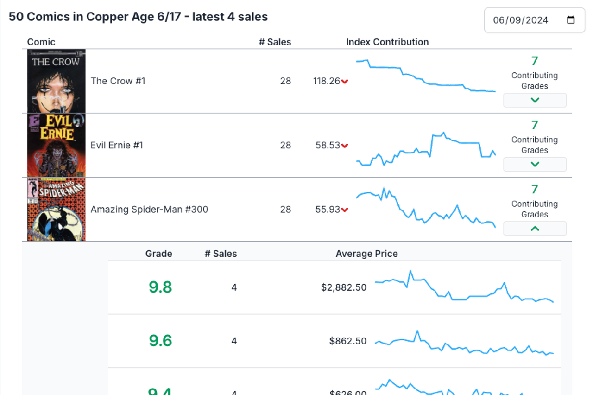Click the Comic column header
Image resolution: width=593 pixels, height=395 pixels.
[41, 42]
